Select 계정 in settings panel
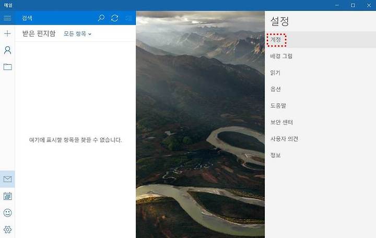Viewport: 376px width, 238px height. click(x=276, y=40)
